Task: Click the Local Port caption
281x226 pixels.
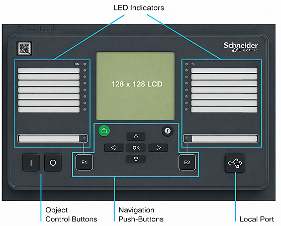Action: [257, 219]
